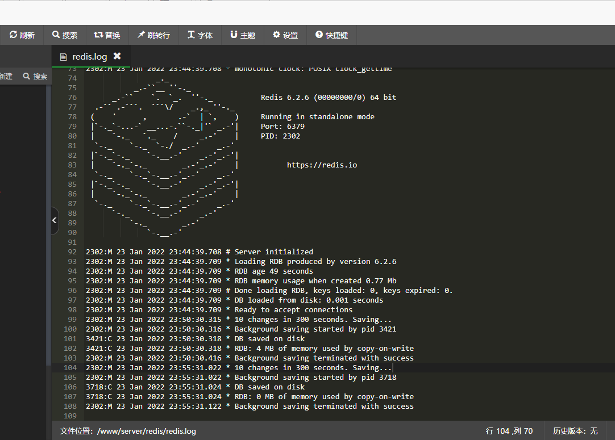615x440 pixels.
Task: Click the 'Done loading RDB' log line
Action: click(269, 291)
